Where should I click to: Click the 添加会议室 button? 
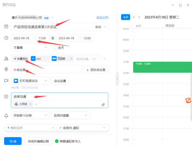pyautogui.click(x=96, y=70)
